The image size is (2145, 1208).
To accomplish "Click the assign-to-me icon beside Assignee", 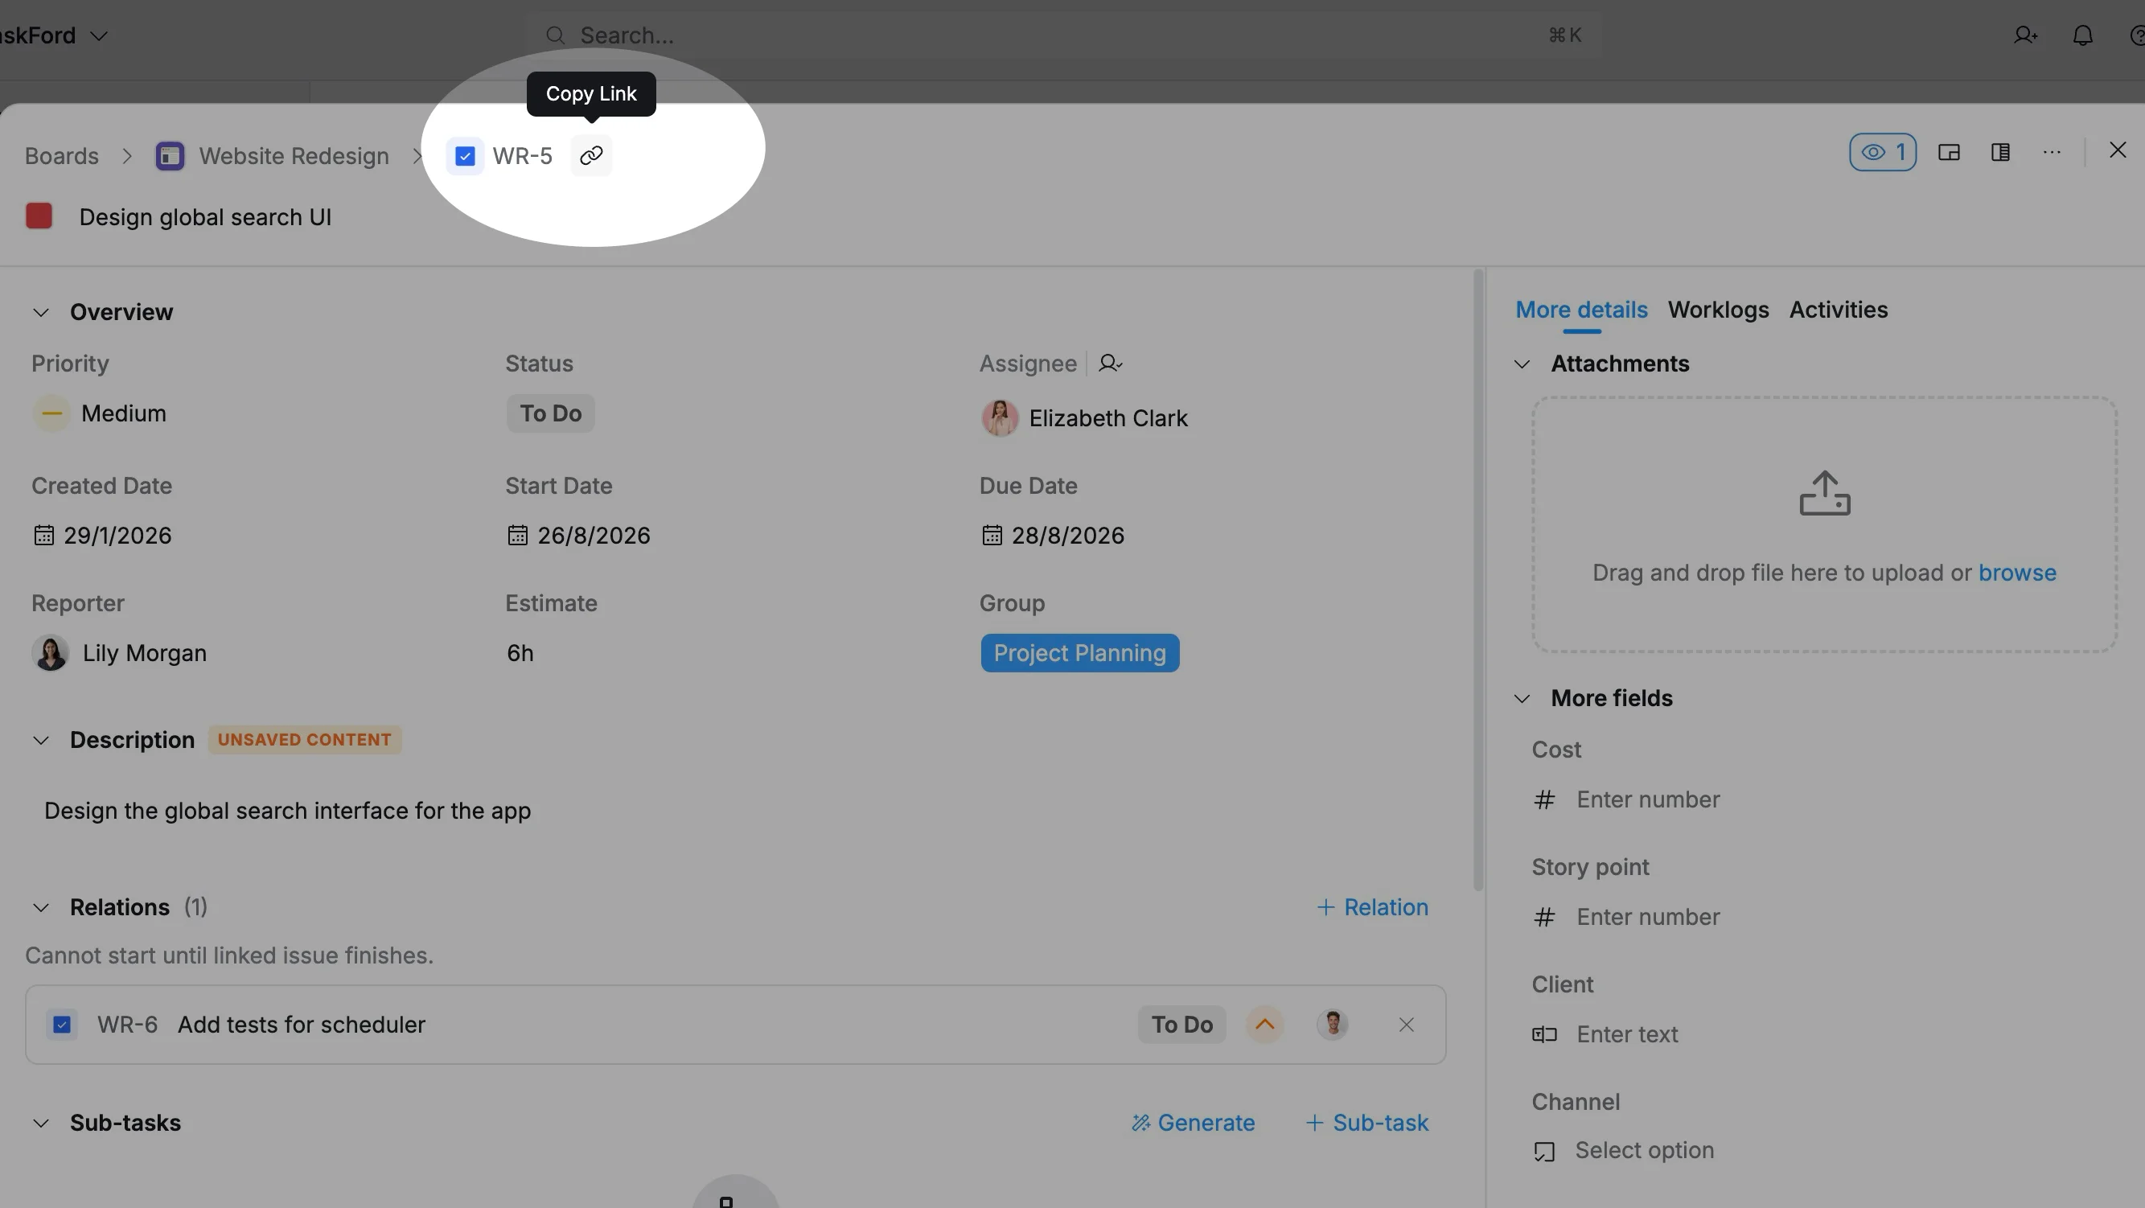I will pyautogui.click(x=1110, y=363).
